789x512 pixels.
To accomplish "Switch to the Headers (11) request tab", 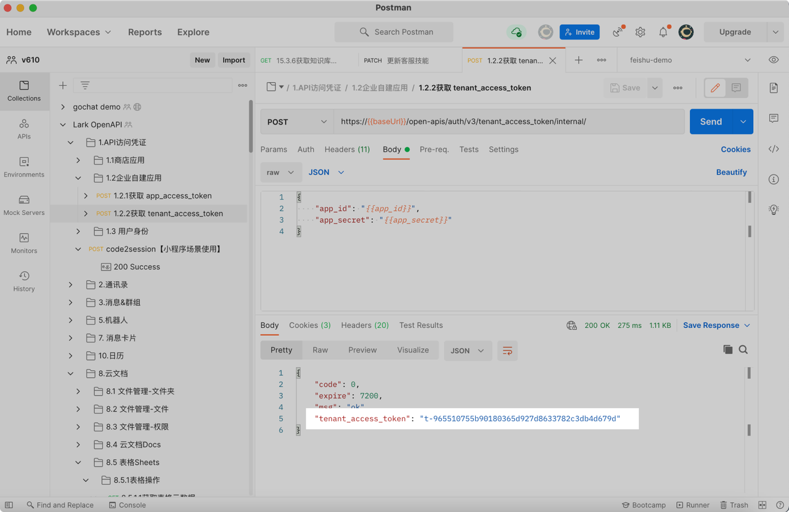I will pyautogui.click(x=347, y=149).
